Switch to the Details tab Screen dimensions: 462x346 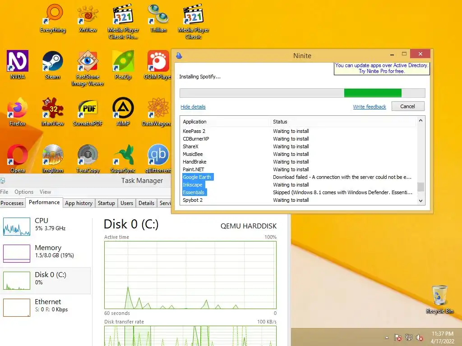[147, 203]
